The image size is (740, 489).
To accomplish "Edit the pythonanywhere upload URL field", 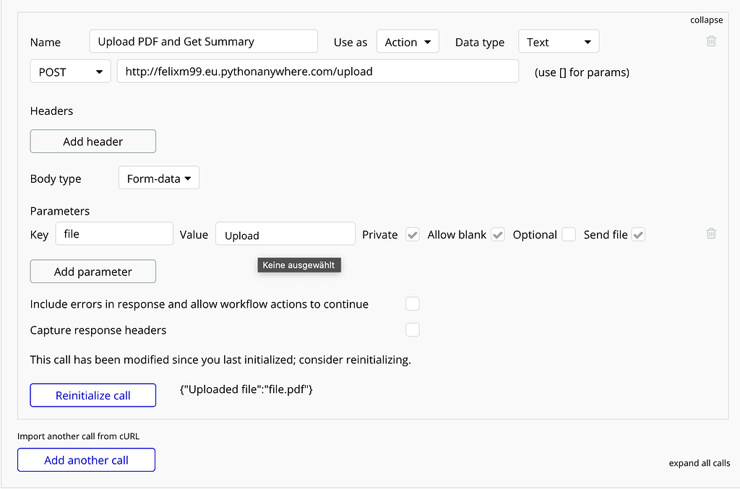I will 318,71.
